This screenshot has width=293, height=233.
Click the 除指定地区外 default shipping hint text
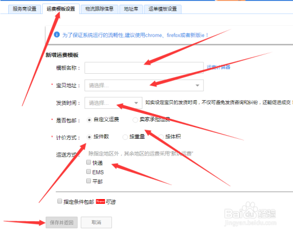pos(141,153)
